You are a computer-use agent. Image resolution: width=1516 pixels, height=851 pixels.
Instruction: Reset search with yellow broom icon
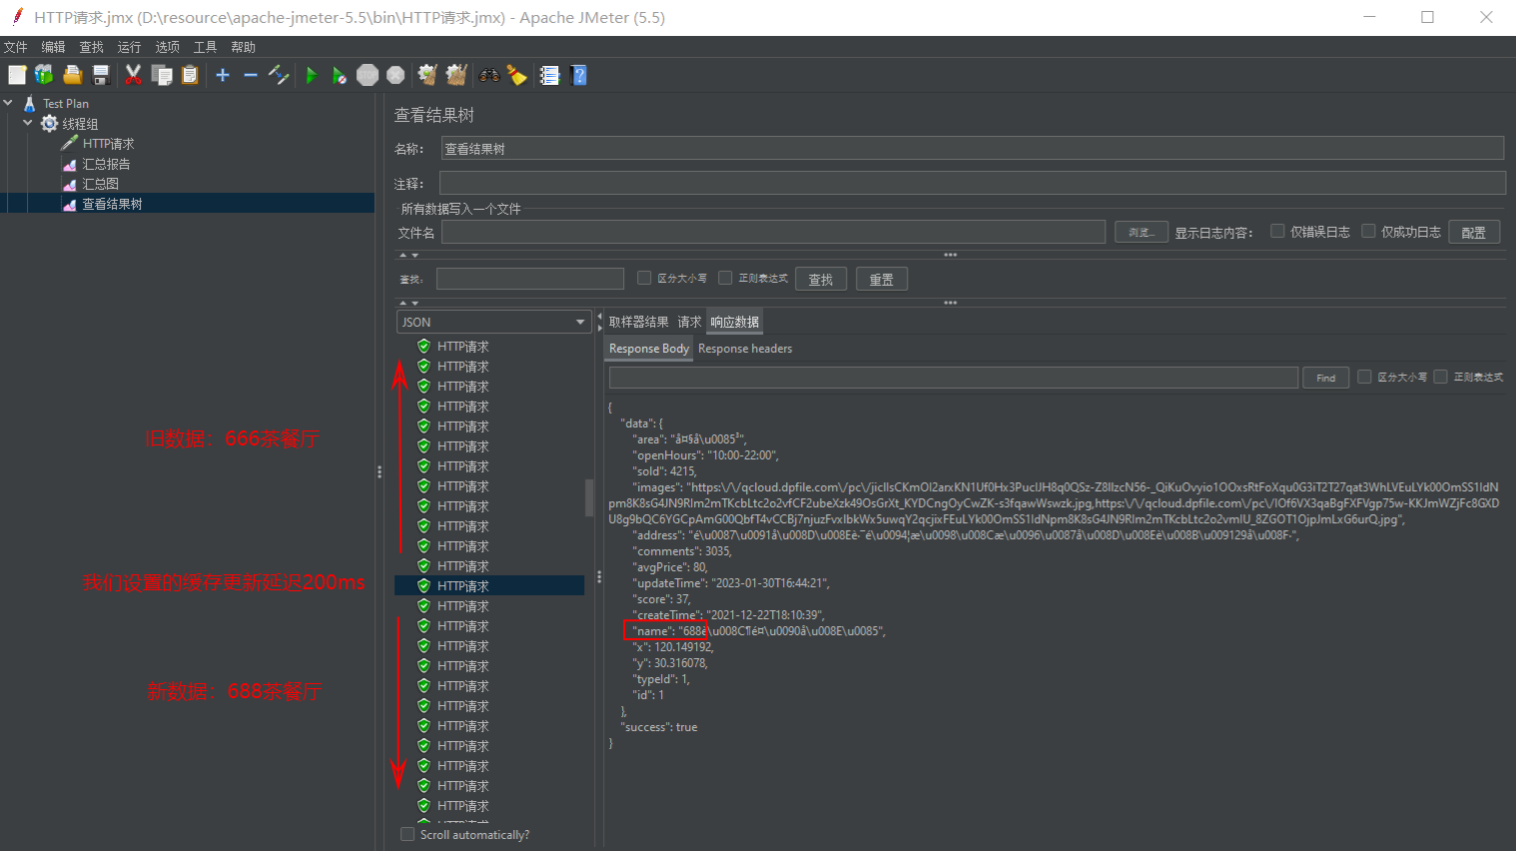517,75
